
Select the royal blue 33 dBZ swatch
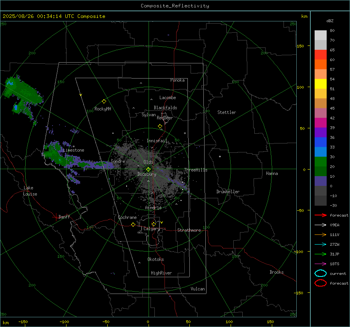tap(320, 142)
